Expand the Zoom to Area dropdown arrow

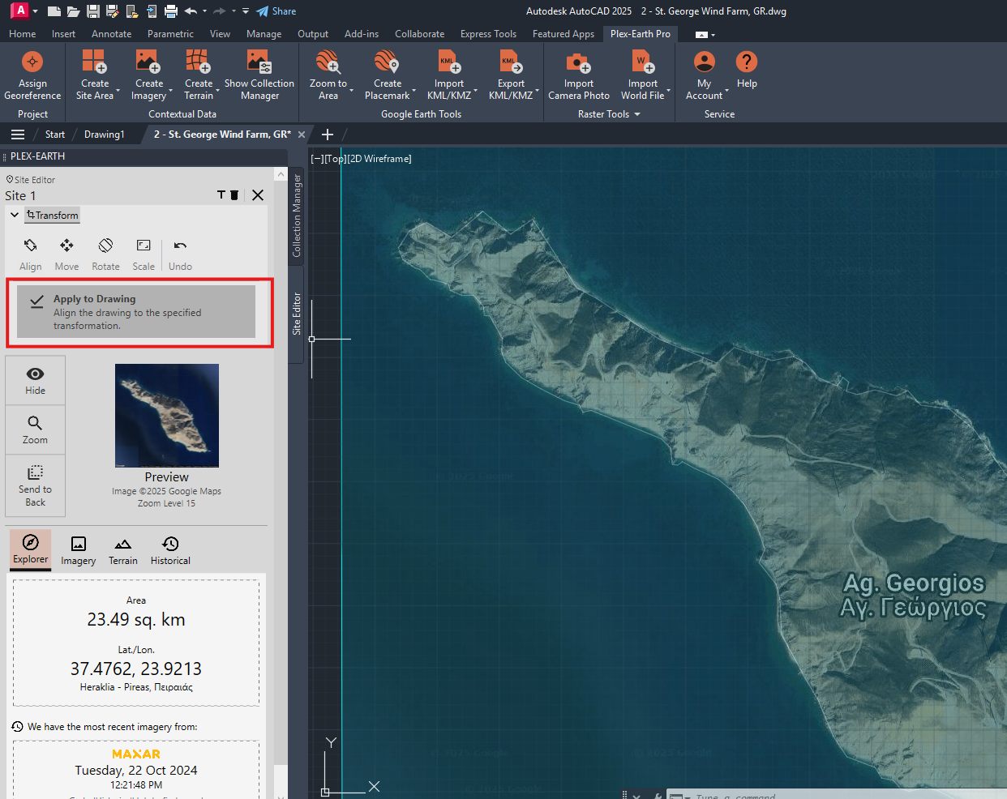(352, 91)
